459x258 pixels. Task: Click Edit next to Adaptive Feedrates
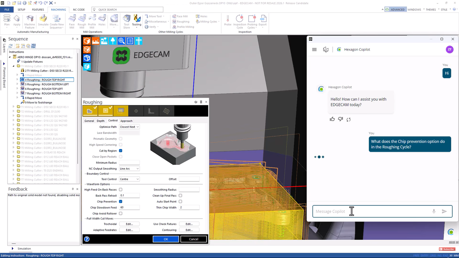click(x=129, y=230)
